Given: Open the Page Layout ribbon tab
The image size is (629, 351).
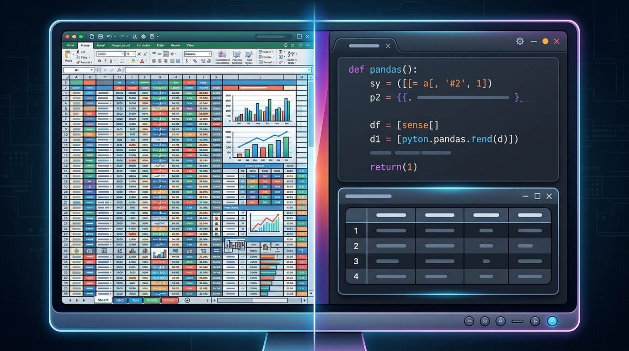Looking at the screenshot, I should (121, 45).
